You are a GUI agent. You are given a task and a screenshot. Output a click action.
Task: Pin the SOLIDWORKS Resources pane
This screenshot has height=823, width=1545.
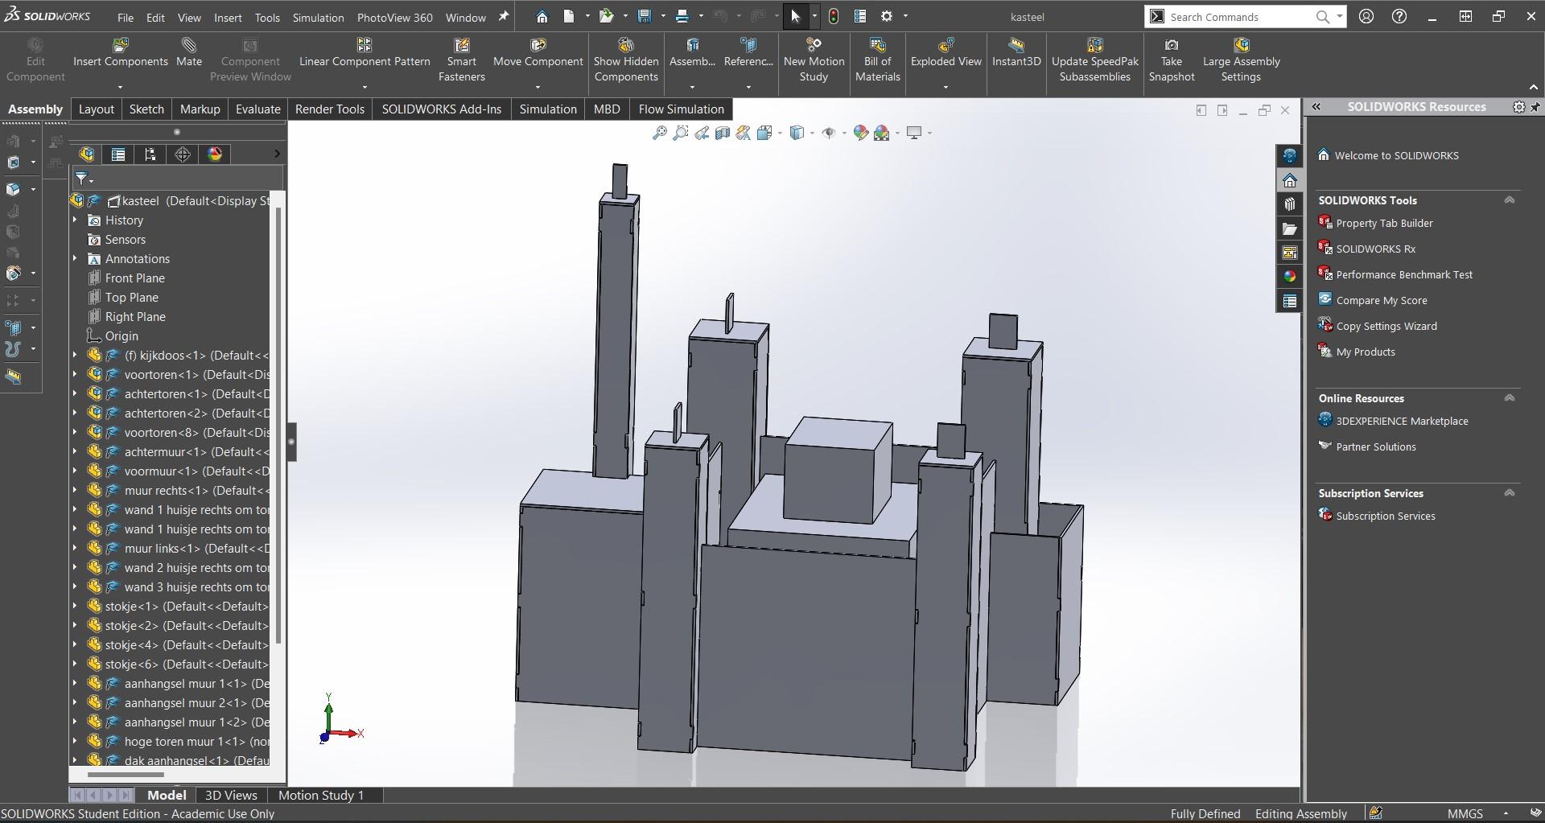point(1535,107)
